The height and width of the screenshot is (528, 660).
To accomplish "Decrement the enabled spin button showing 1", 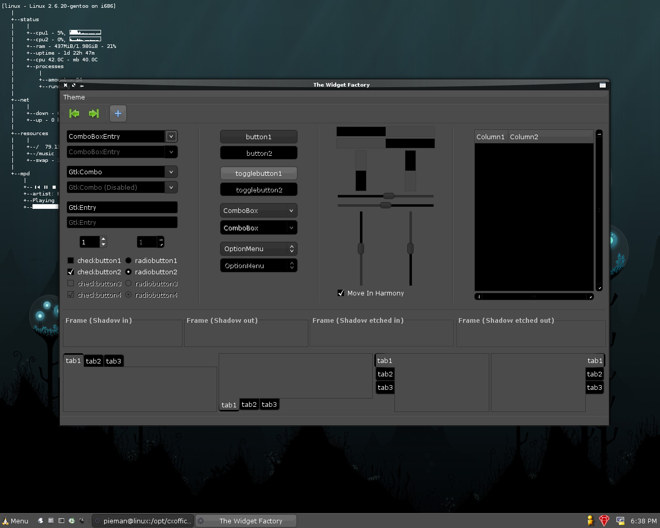I will pyautogui.click(x=103, y=244).
